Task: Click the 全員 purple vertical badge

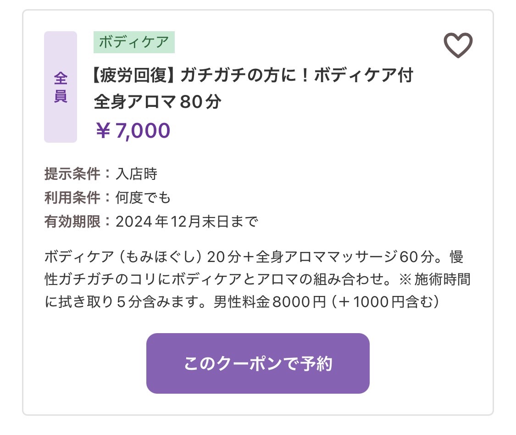Action: 61,87
